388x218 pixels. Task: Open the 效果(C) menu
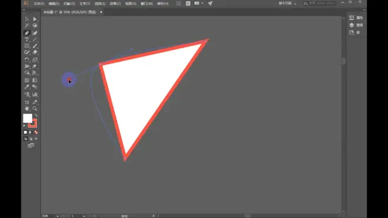(115, 4)
